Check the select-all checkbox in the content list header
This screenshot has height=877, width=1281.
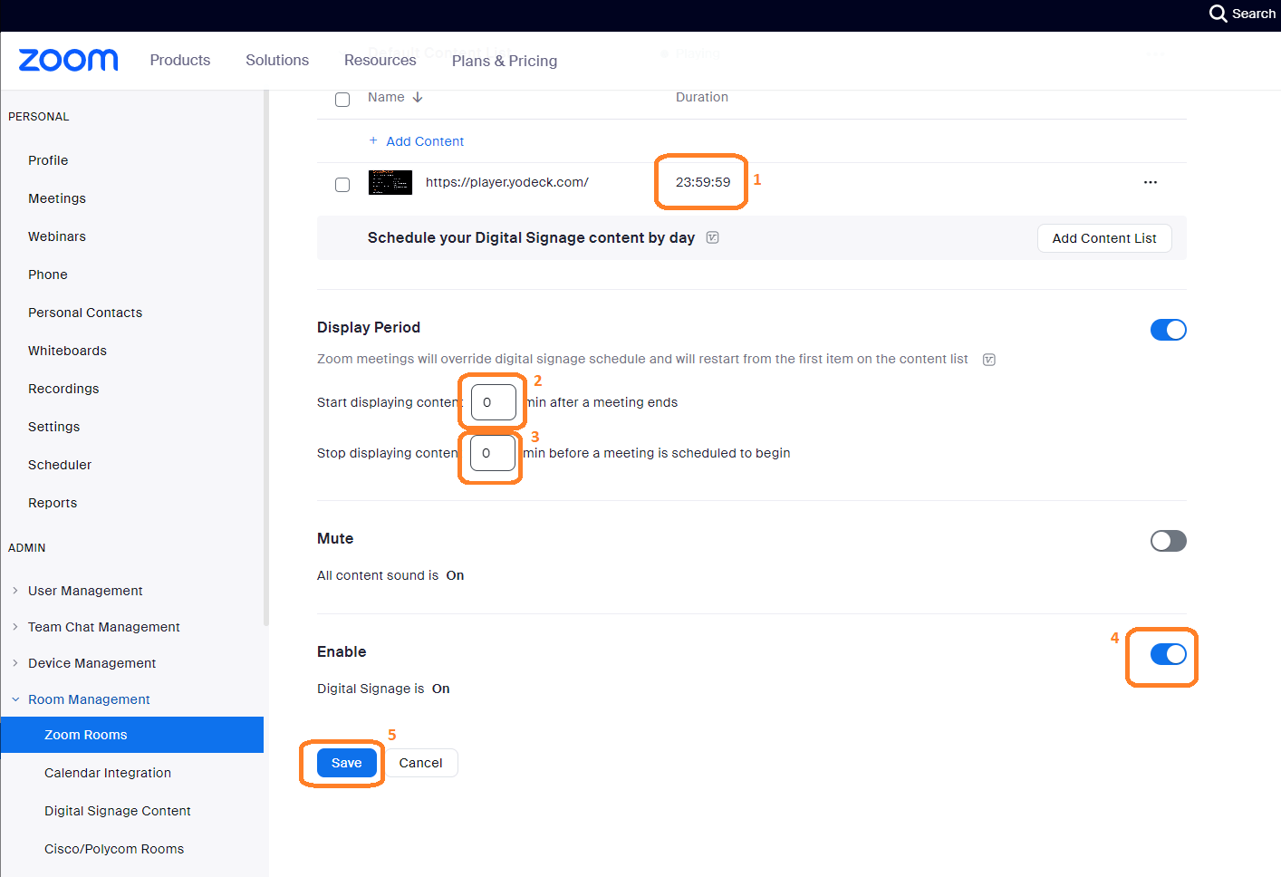342,100
